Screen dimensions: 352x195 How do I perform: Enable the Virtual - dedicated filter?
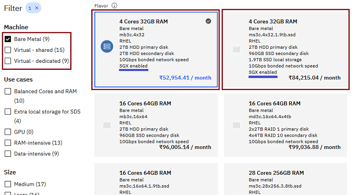coord(8,61)
